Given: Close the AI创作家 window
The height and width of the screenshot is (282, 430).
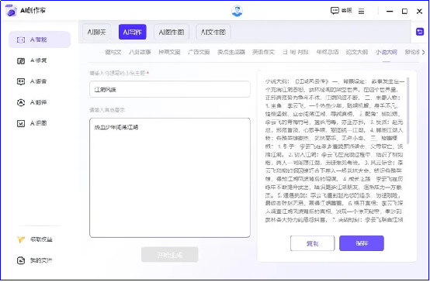Looking at the screenshot, I should [x=419, y=11].
